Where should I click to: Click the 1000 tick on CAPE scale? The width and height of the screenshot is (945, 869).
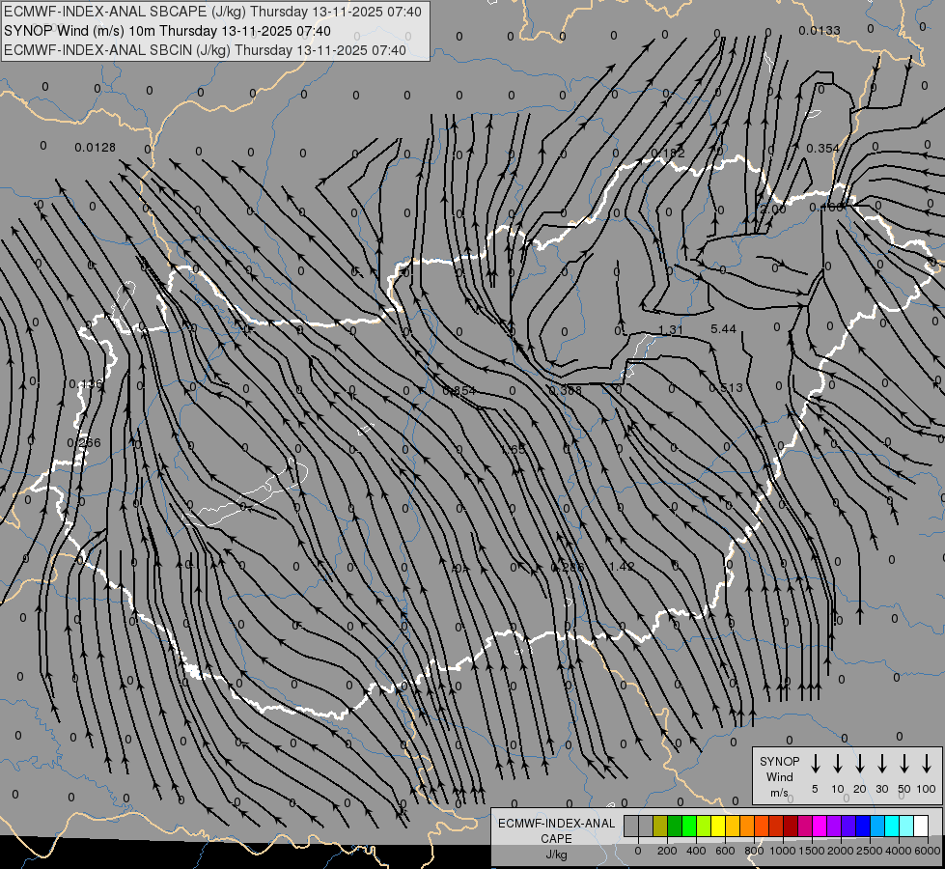[x=783, y=851]
